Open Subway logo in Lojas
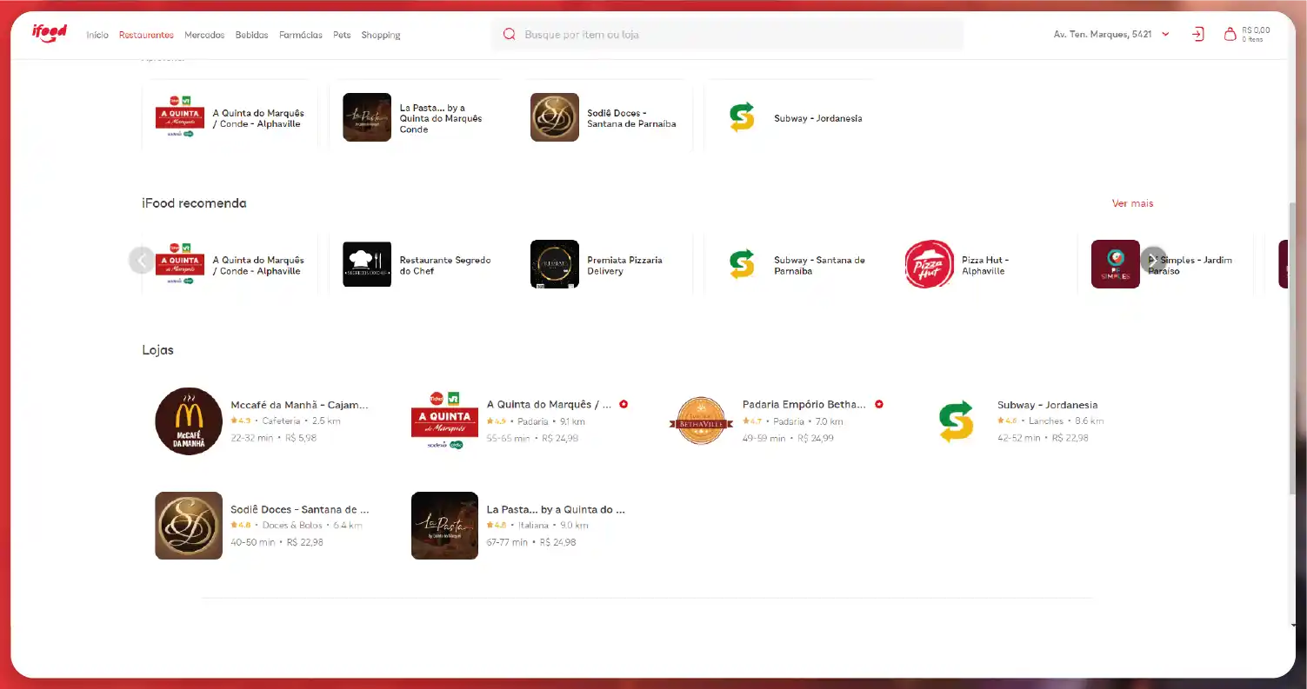This screenshot has height=689, width=1307. point(957,421)
